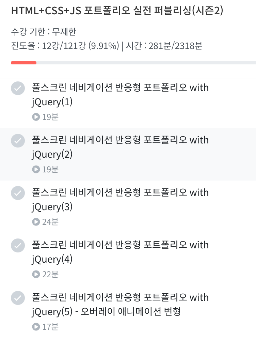Screen dimensions: 256x340
Task: Click the 시간 281분/2318분 text
Action: (164, 46)
